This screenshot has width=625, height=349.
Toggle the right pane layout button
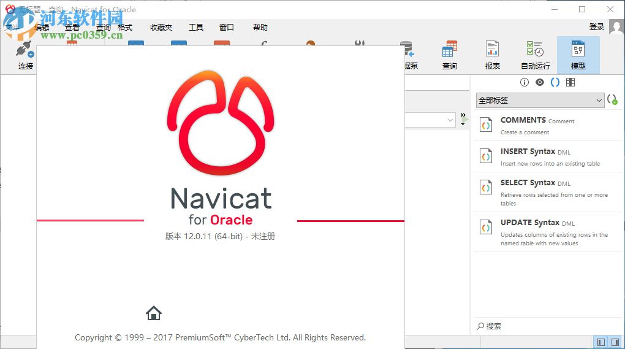tap(615, 342)
